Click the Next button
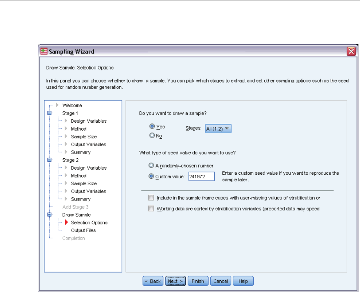This screenshot has height=292, width=360. click(176, 281)
